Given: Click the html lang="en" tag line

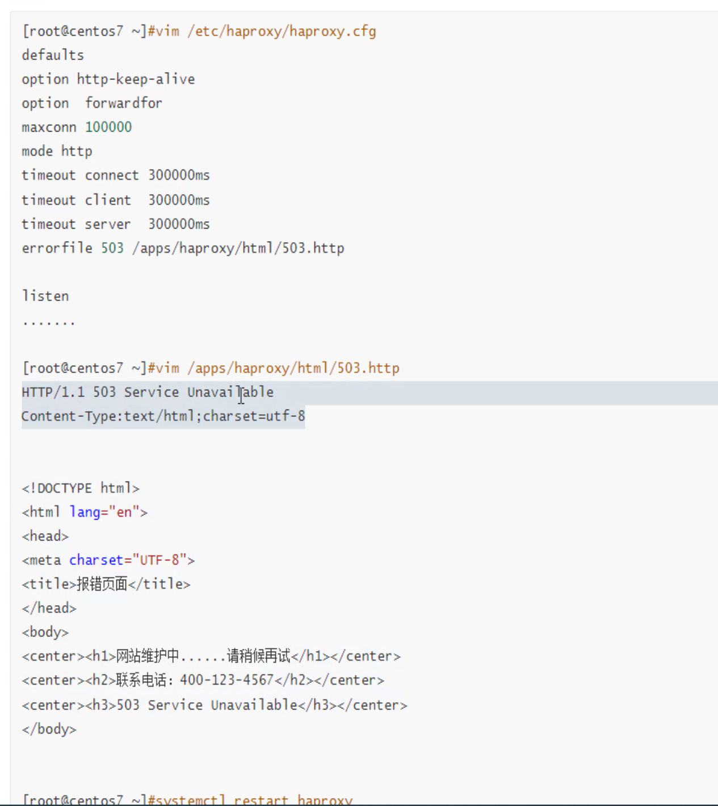Looking at the screenshot, I should (x=85, y=512).
